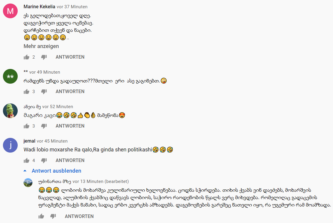Dislike Marine Kekelia's comment

(44, 57)
